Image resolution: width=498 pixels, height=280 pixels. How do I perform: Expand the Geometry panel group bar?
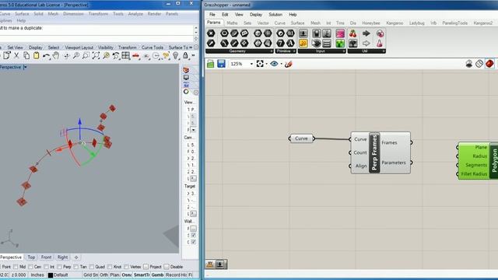[240, 51]
